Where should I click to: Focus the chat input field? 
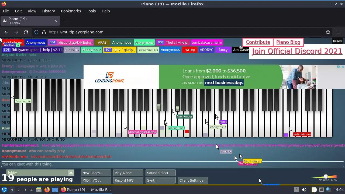point(172,164)
